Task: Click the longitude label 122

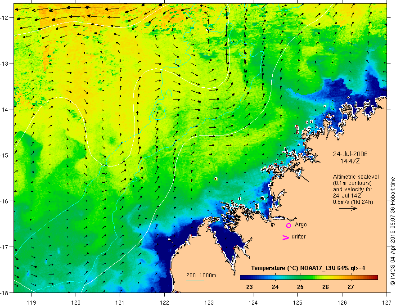Action: 164,302
